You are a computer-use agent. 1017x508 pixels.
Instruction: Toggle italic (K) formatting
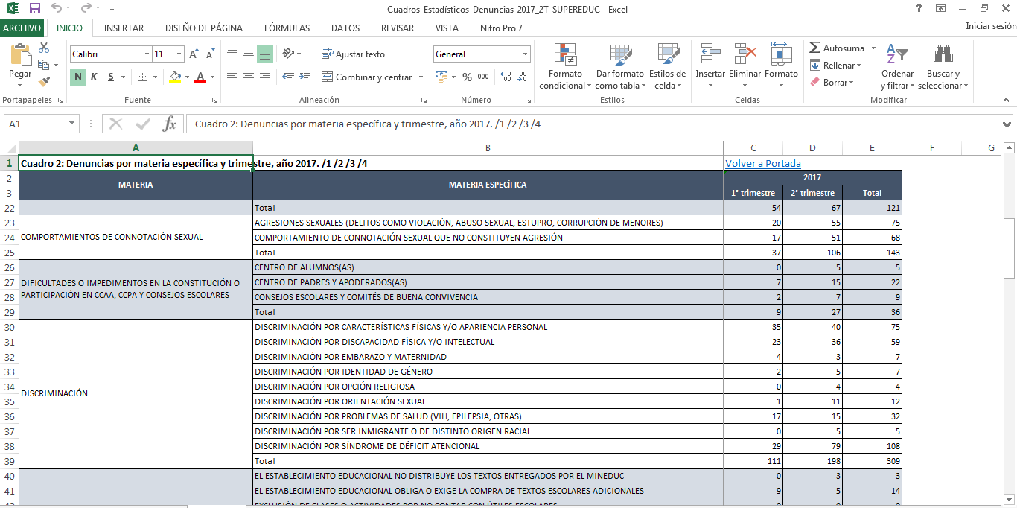[95, 77]
